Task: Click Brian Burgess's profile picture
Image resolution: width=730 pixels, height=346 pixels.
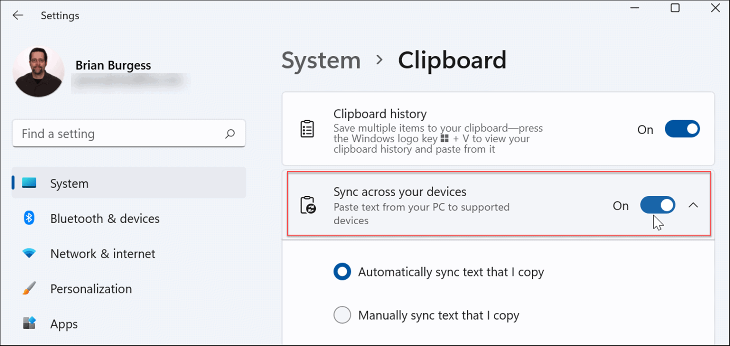Action: point(38,71)
